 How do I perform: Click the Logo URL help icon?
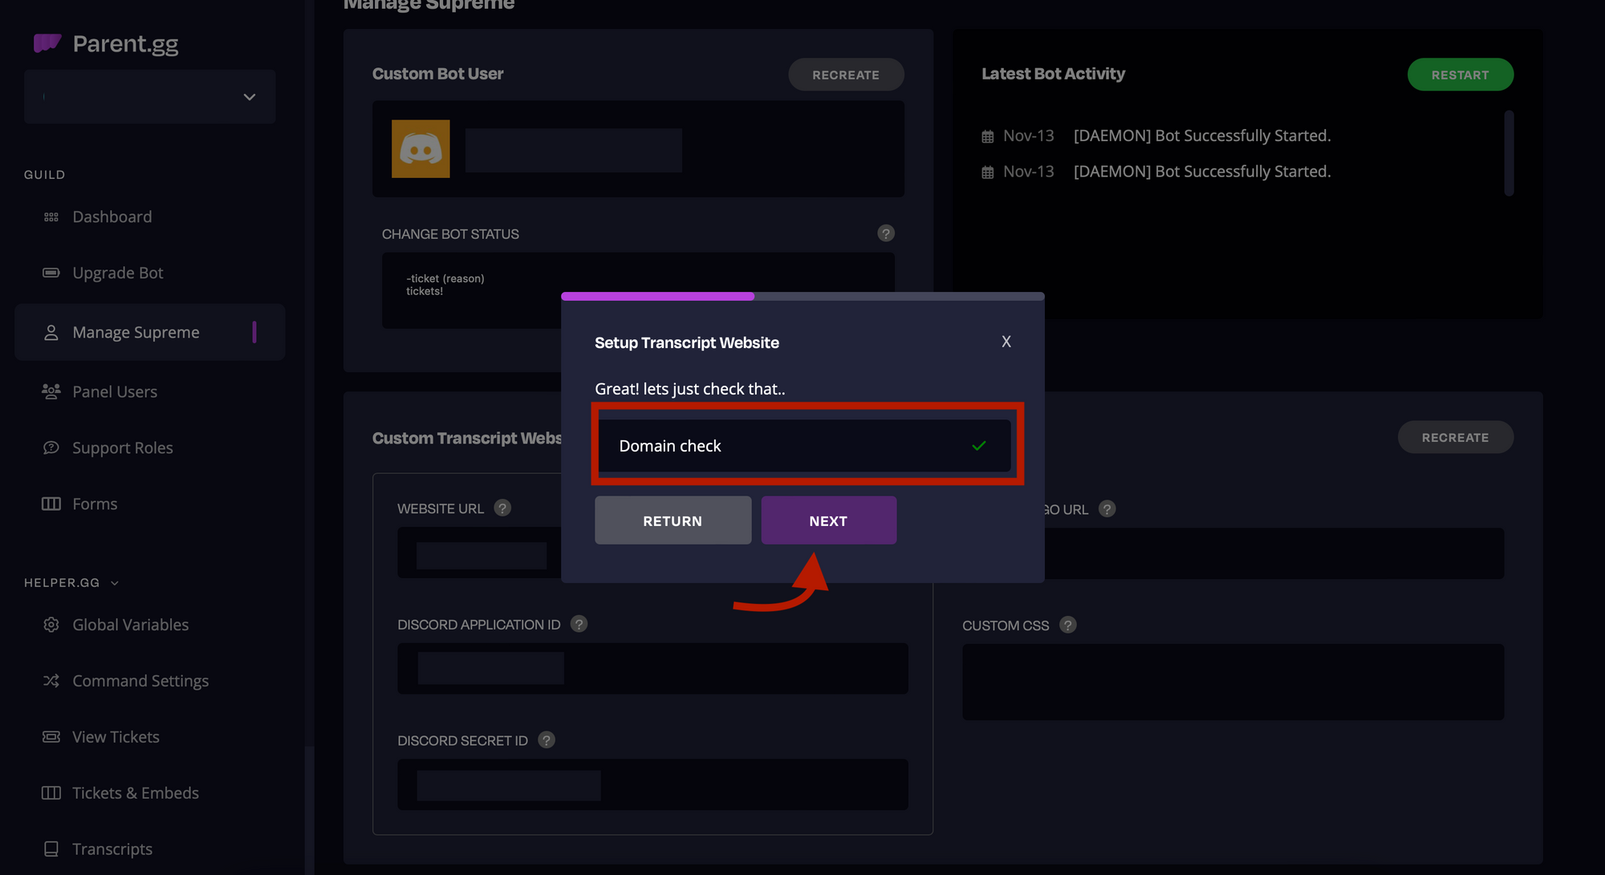[1107, 508]
